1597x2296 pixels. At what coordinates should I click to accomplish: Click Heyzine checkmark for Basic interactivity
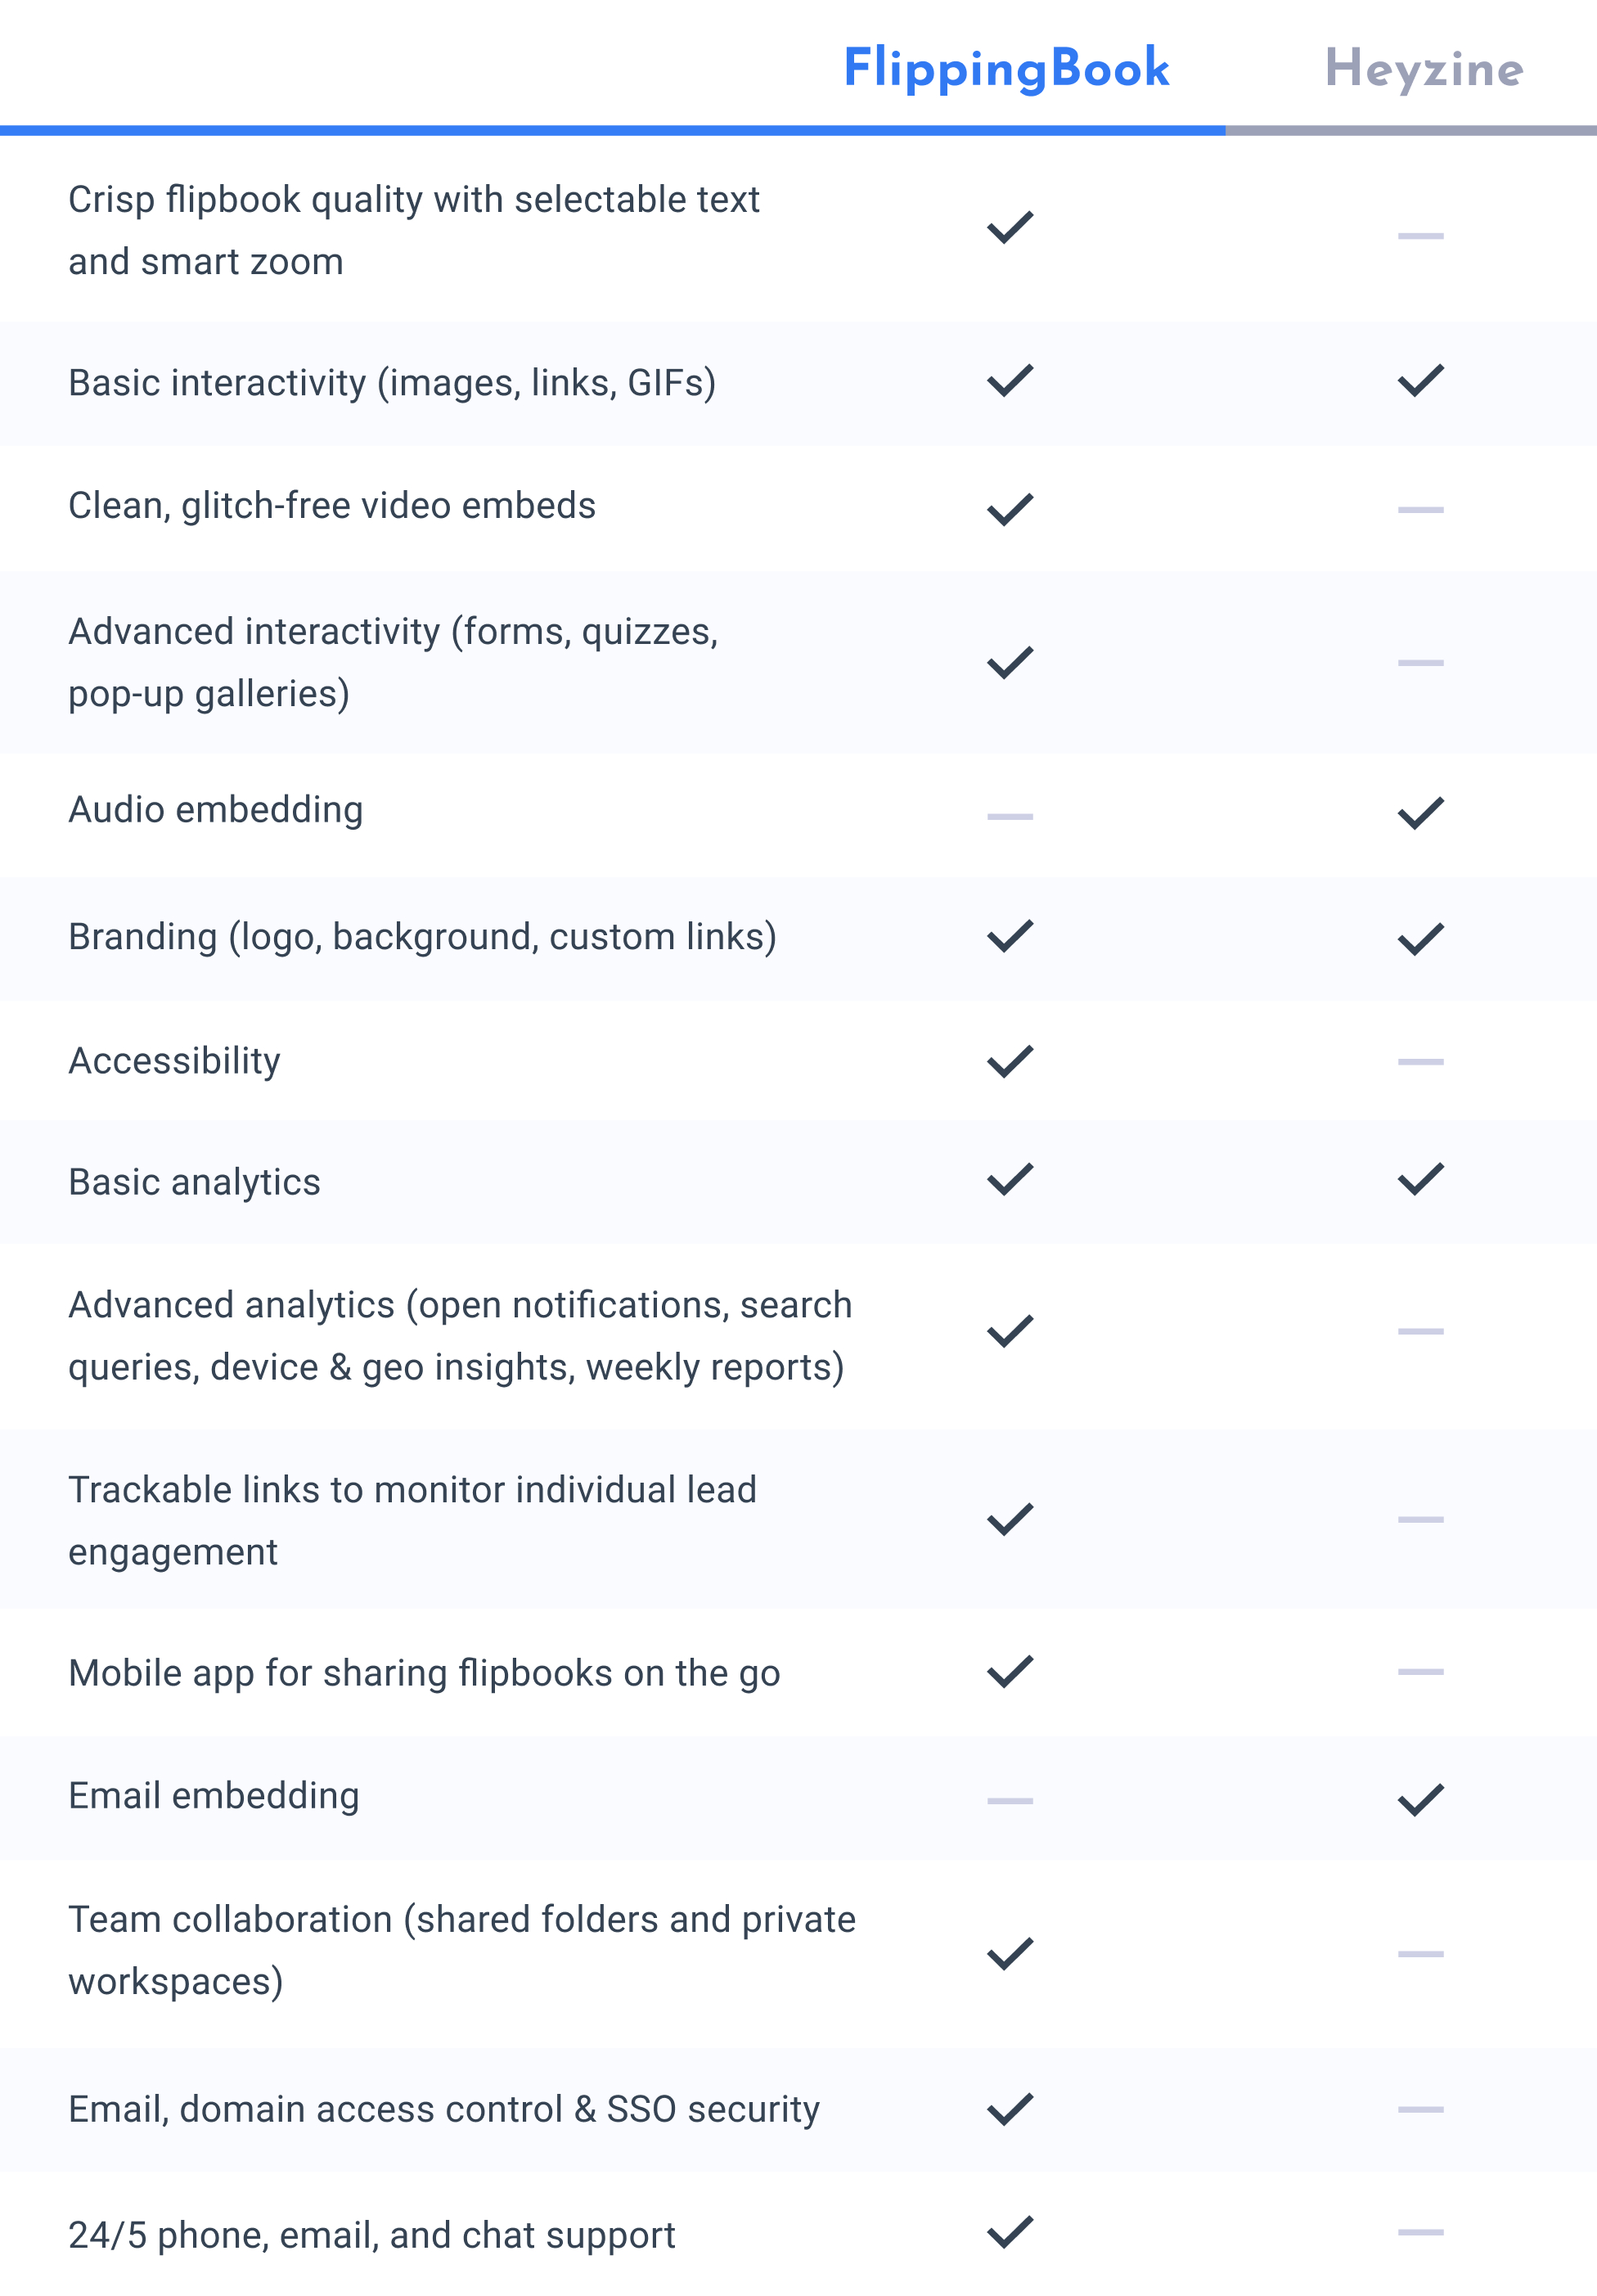tap(1420, 381)
